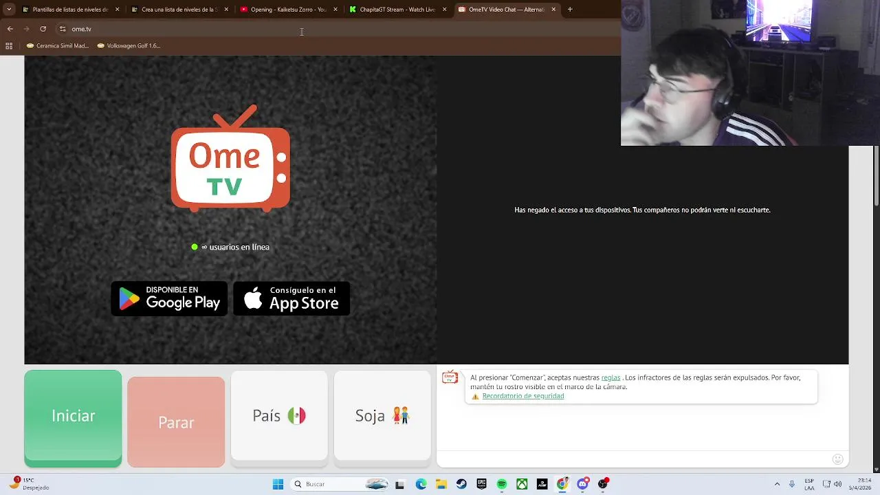The height and width of the screenshot is (495, 880).
Task: Click the browser forward arrow
Action: coord(26,29)
